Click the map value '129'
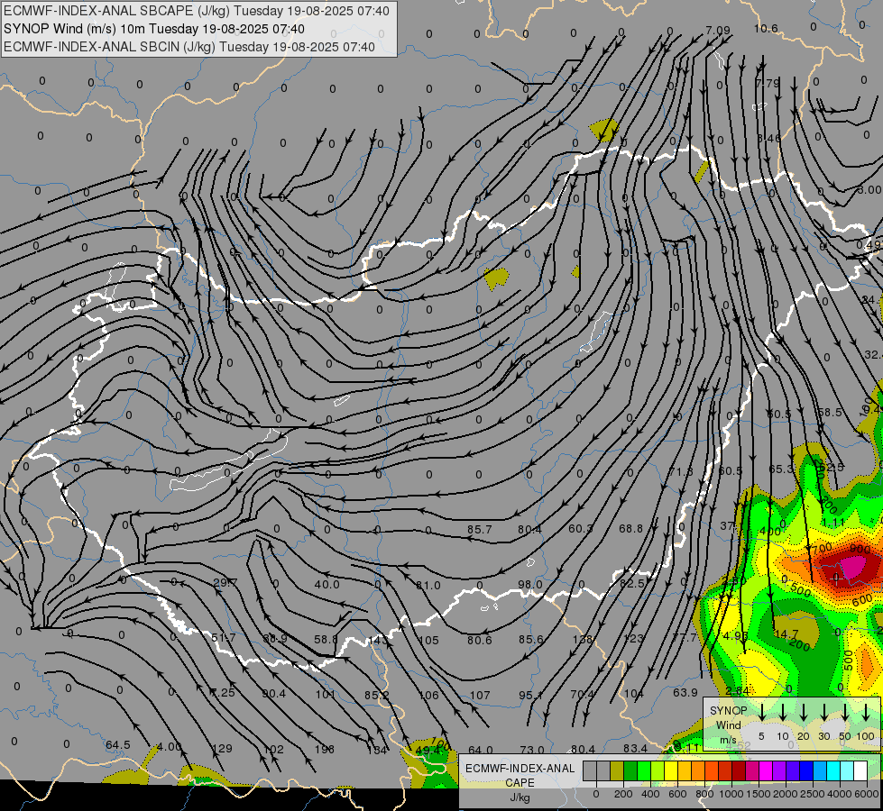Image resolution: width=883 pixels, height=811 pixels. pos(223,749)
